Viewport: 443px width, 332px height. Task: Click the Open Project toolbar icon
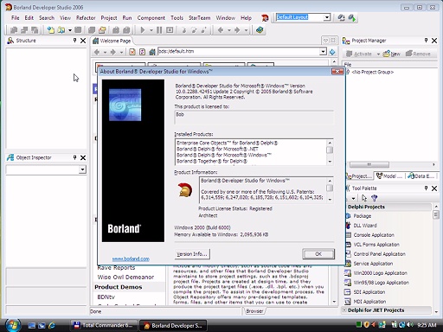tap(102, 30)
